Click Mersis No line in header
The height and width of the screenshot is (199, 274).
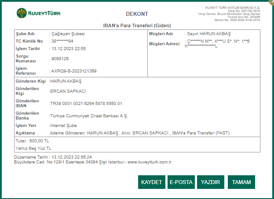[x=237, y=20]
